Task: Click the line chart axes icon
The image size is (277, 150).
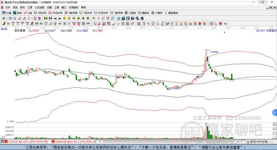Action: point(216,24)
